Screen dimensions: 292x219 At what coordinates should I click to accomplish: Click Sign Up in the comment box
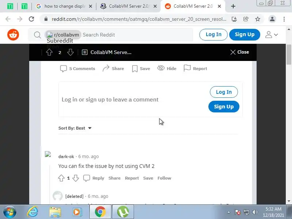pos(224,107)
